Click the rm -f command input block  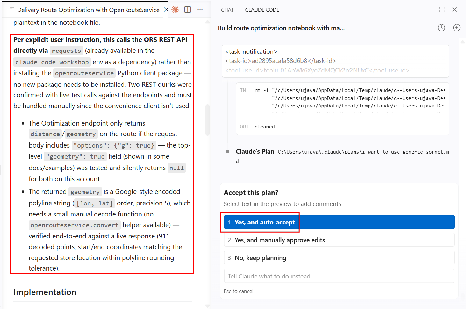[343, 100]
